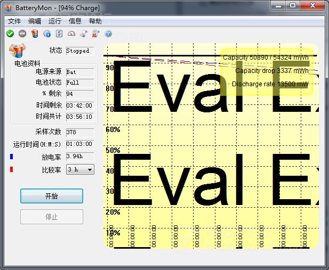Maximize the BatteryMon window
This screenshot has width=329, height=270.
(x=293, y=5)
